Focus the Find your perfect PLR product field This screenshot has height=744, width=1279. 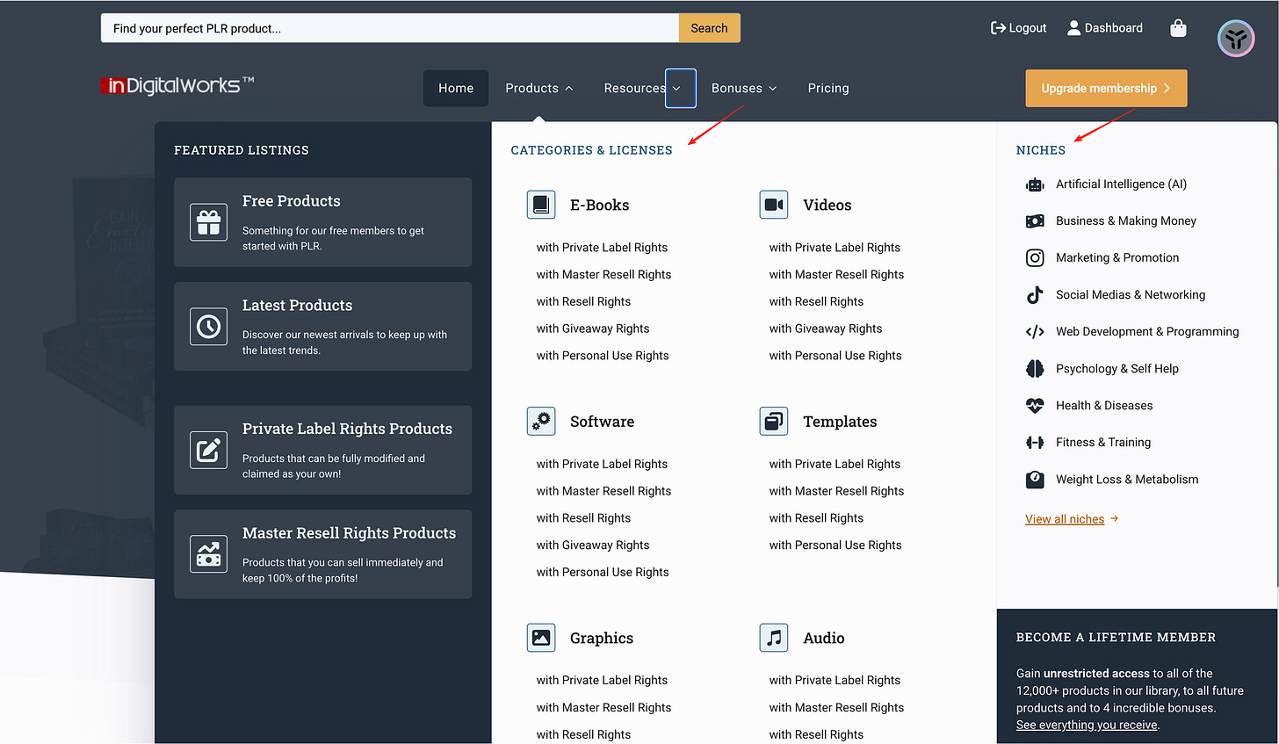click(x=390, y=28)
